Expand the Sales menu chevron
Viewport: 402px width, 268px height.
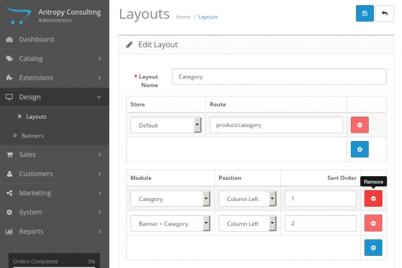tap(100, 154)
